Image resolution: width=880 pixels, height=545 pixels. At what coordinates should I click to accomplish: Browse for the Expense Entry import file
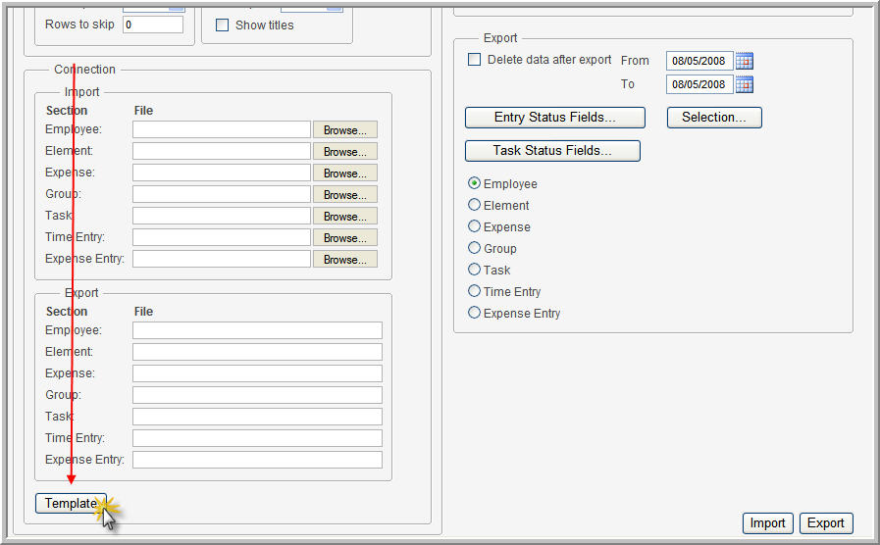pyautogui.click(x=345, y=260)
